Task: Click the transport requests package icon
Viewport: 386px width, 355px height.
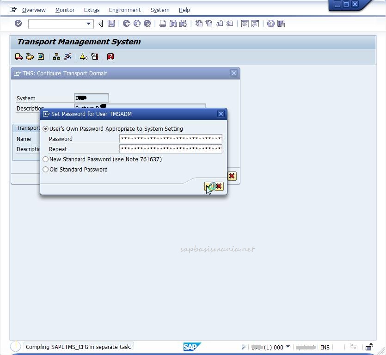Action: coord(30,56)
